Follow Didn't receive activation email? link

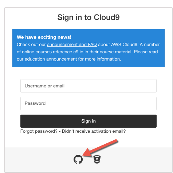click(x=94, y=131)
